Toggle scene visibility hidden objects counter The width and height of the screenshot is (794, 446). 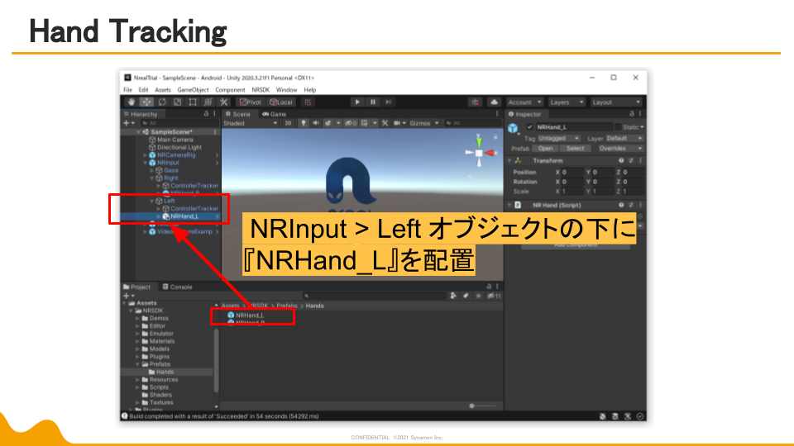point(351,123)
